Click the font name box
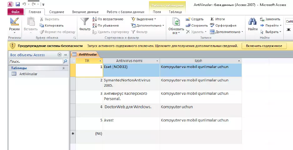Viewport: 293px width, 150px height. pyautogui.click(x=289, y=22)
